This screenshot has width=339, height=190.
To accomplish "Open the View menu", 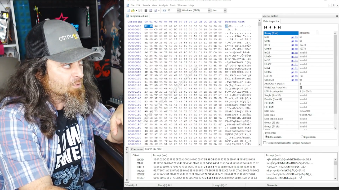I will tap(154, 5).
